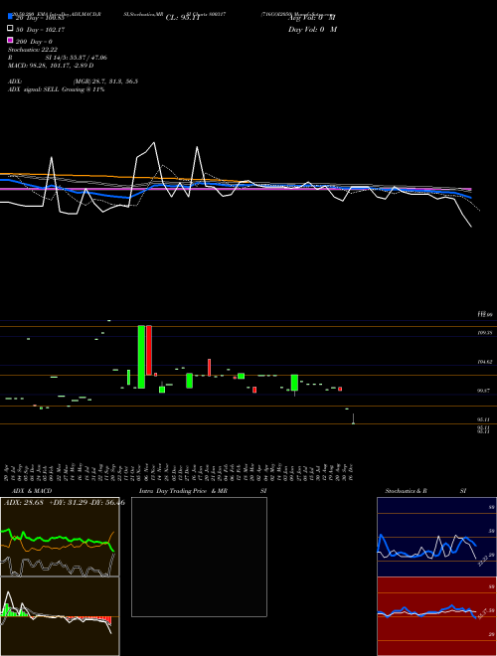The width and height of the screenshot is (497, 656).
Task: Open the red RSI chart panel
Action: coord(436,616)
